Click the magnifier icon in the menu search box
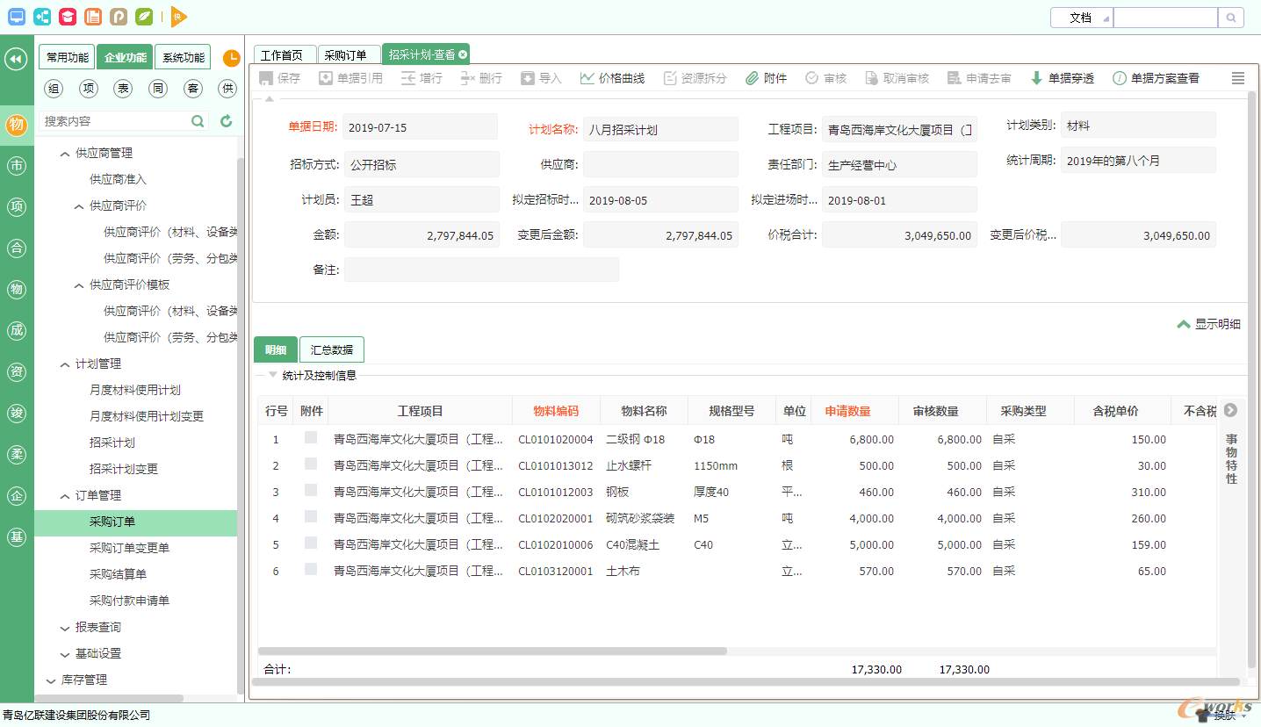The width and height of the screenshot is (1261, 727). (198, 121)
